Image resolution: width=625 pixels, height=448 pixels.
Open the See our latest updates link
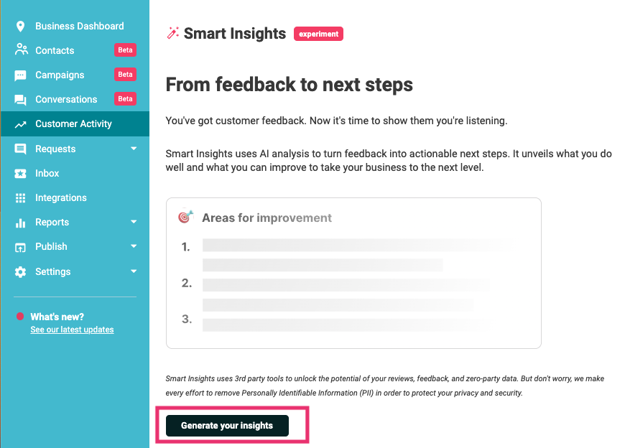pos(72,330)
